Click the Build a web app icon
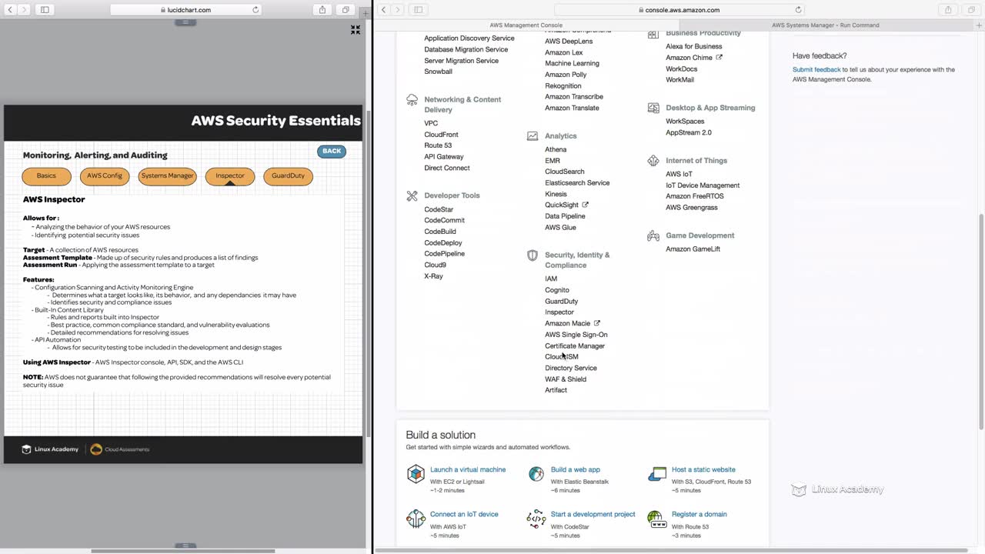The image size is (985, 554). pyautogui.click(x=536, y=474)
